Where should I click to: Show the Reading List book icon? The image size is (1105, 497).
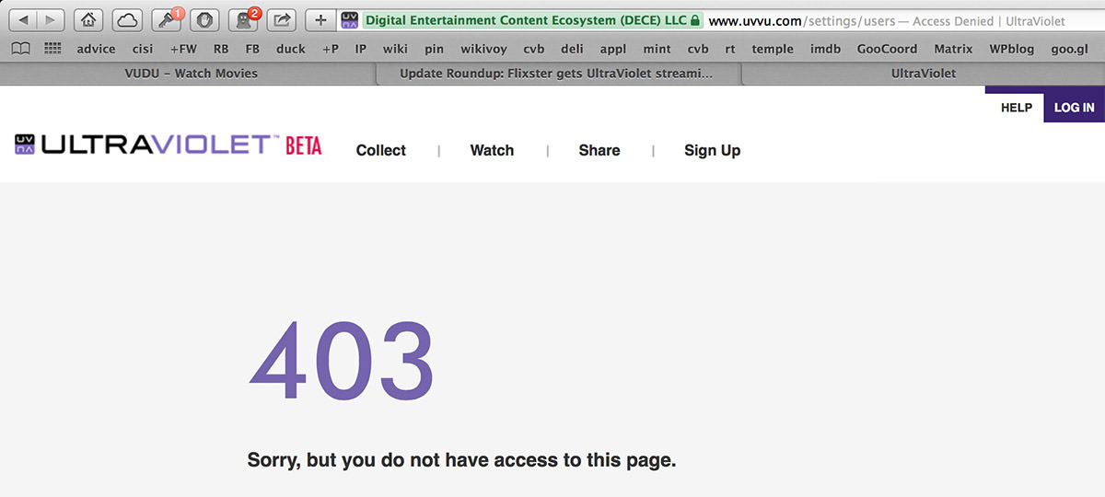(x=20, y=49)
